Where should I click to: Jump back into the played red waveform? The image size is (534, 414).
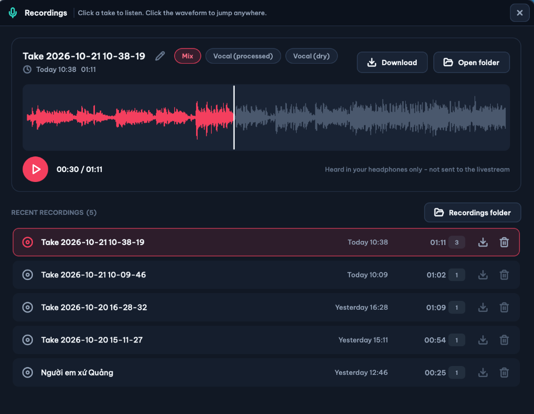(x=130, y=117)
